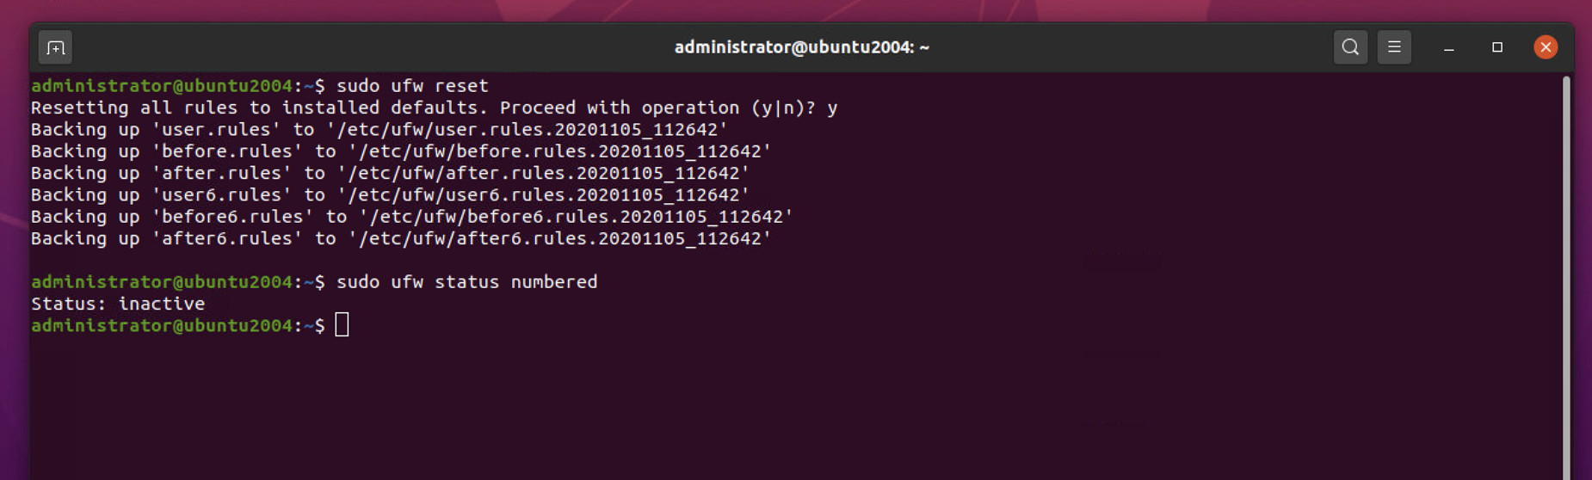Click the user6.rules backup path line
1592x480 pixels.
[390, 195]
